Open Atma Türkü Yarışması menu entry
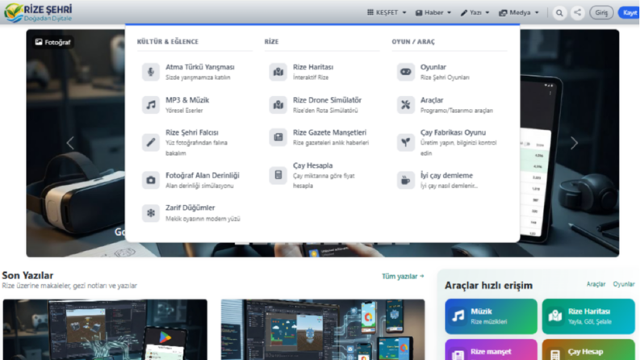This screenshot has height=360, width=640. click(195, 72)
